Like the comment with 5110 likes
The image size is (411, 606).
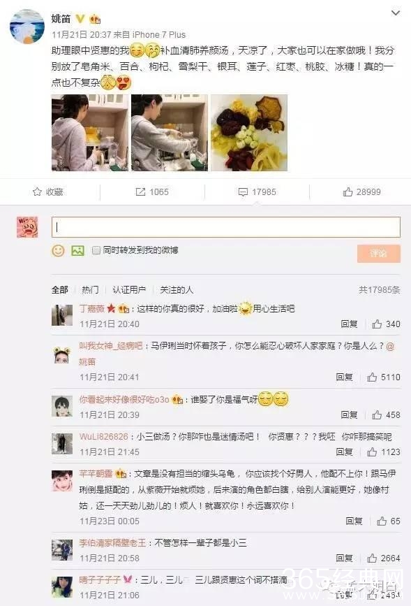(x=372, y=377)
